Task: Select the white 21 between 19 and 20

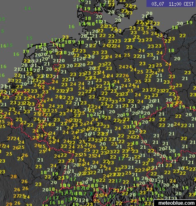Action: tap(78, 200)
